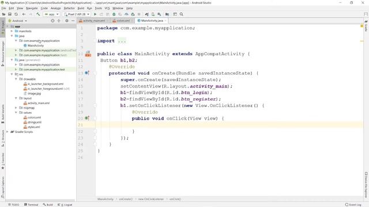The width and height of the screenshot is (369, 207).
Task: Expand the mipmap folder
Action: coord(16,108)
